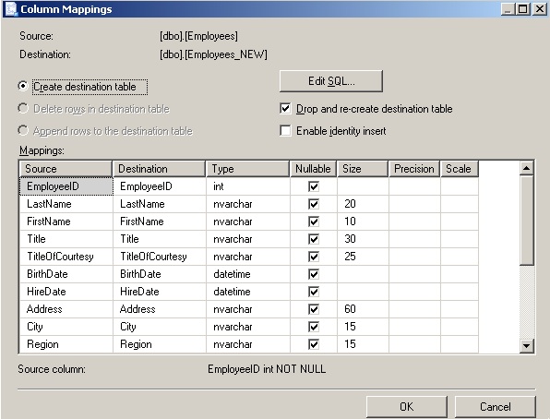Toggle Nullable checkbox for Address row

click(x=314, y=309)
